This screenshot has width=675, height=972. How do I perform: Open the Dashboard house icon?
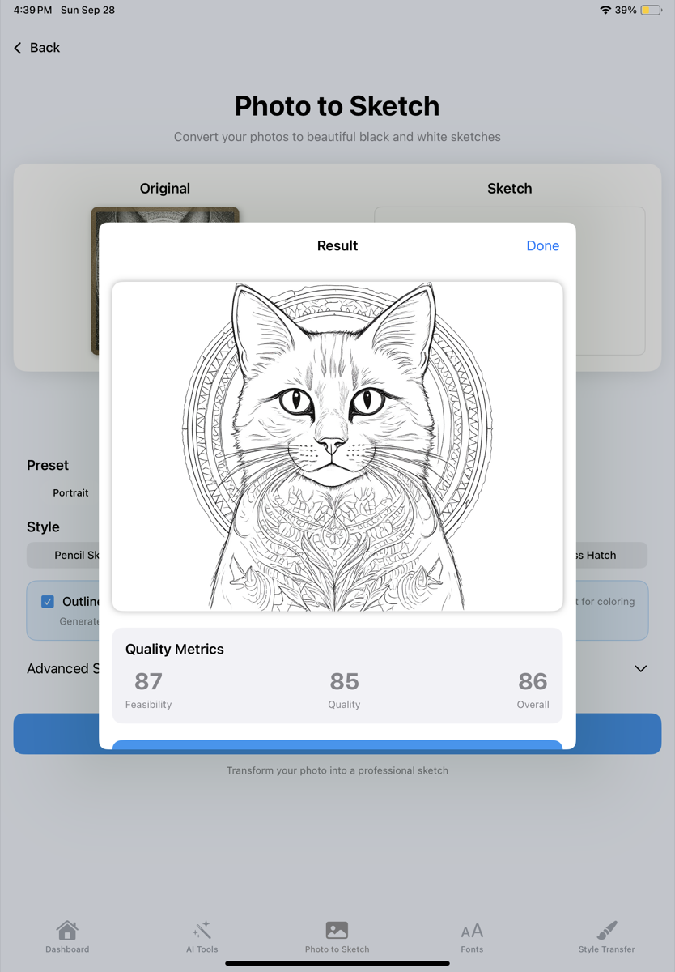click(x=67, y=930)
